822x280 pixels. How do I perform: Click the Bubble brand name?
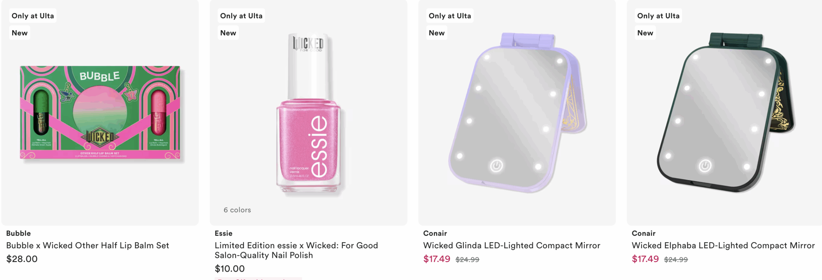point(18,233)
